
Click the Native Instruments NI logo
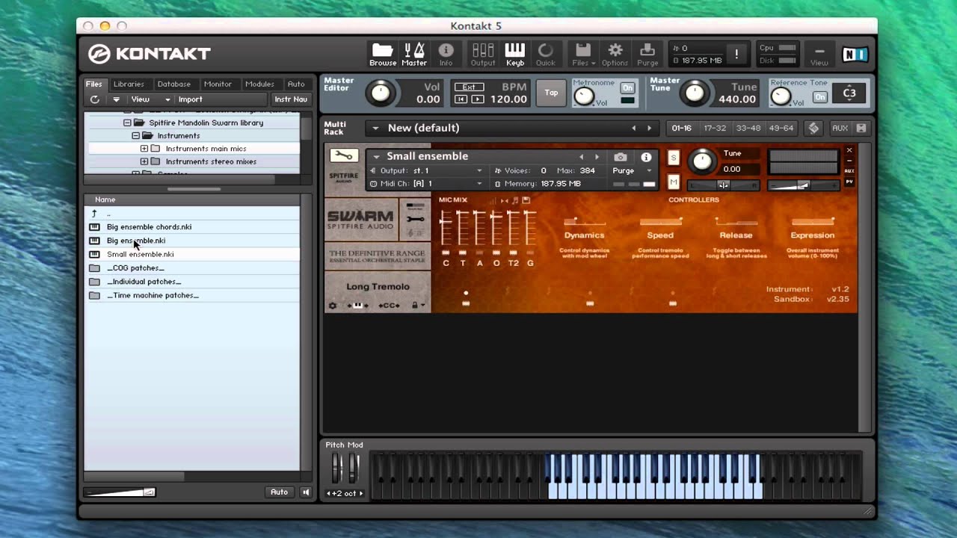tap(855, 54)
